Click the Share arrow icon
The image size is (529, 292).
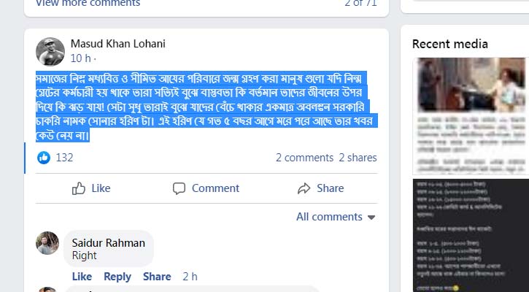click(x=304, y=188)
